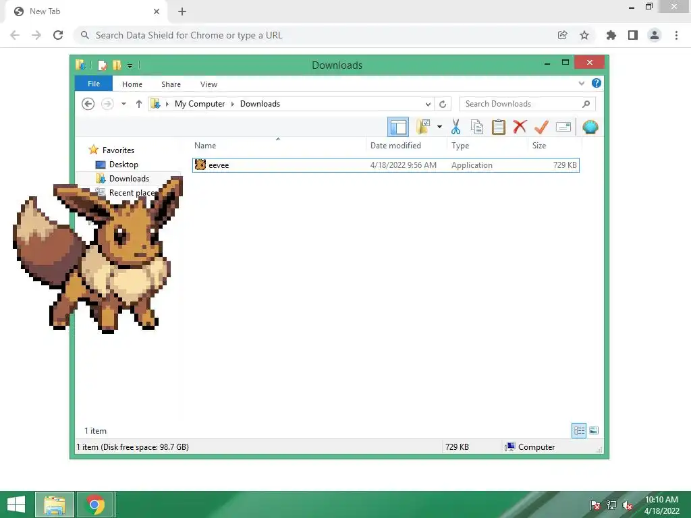Open the dropdown arrow beside folder options
This screenshot has width=691, height=518.
pyautogui.click(x=439, y=127)
